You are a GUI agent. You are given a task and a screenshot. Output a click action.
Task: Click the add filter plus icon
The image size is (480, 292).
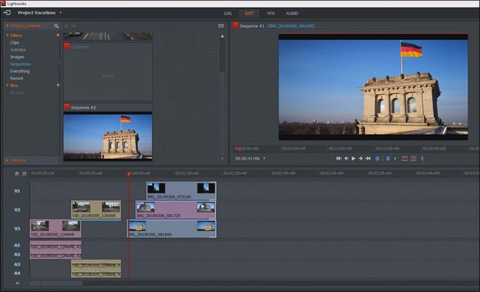click(58, 35)
